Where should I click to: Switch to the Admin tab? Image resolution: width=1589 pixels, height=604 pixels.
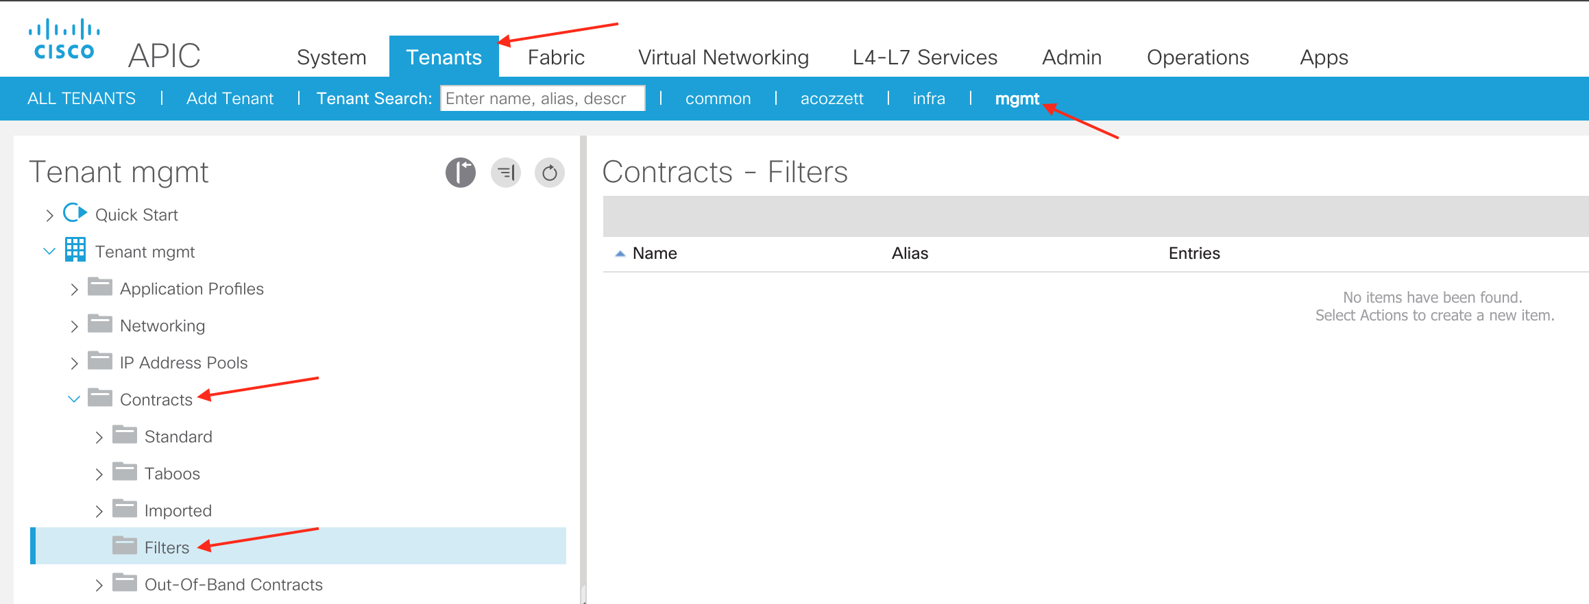click(x=1071, y=58)
